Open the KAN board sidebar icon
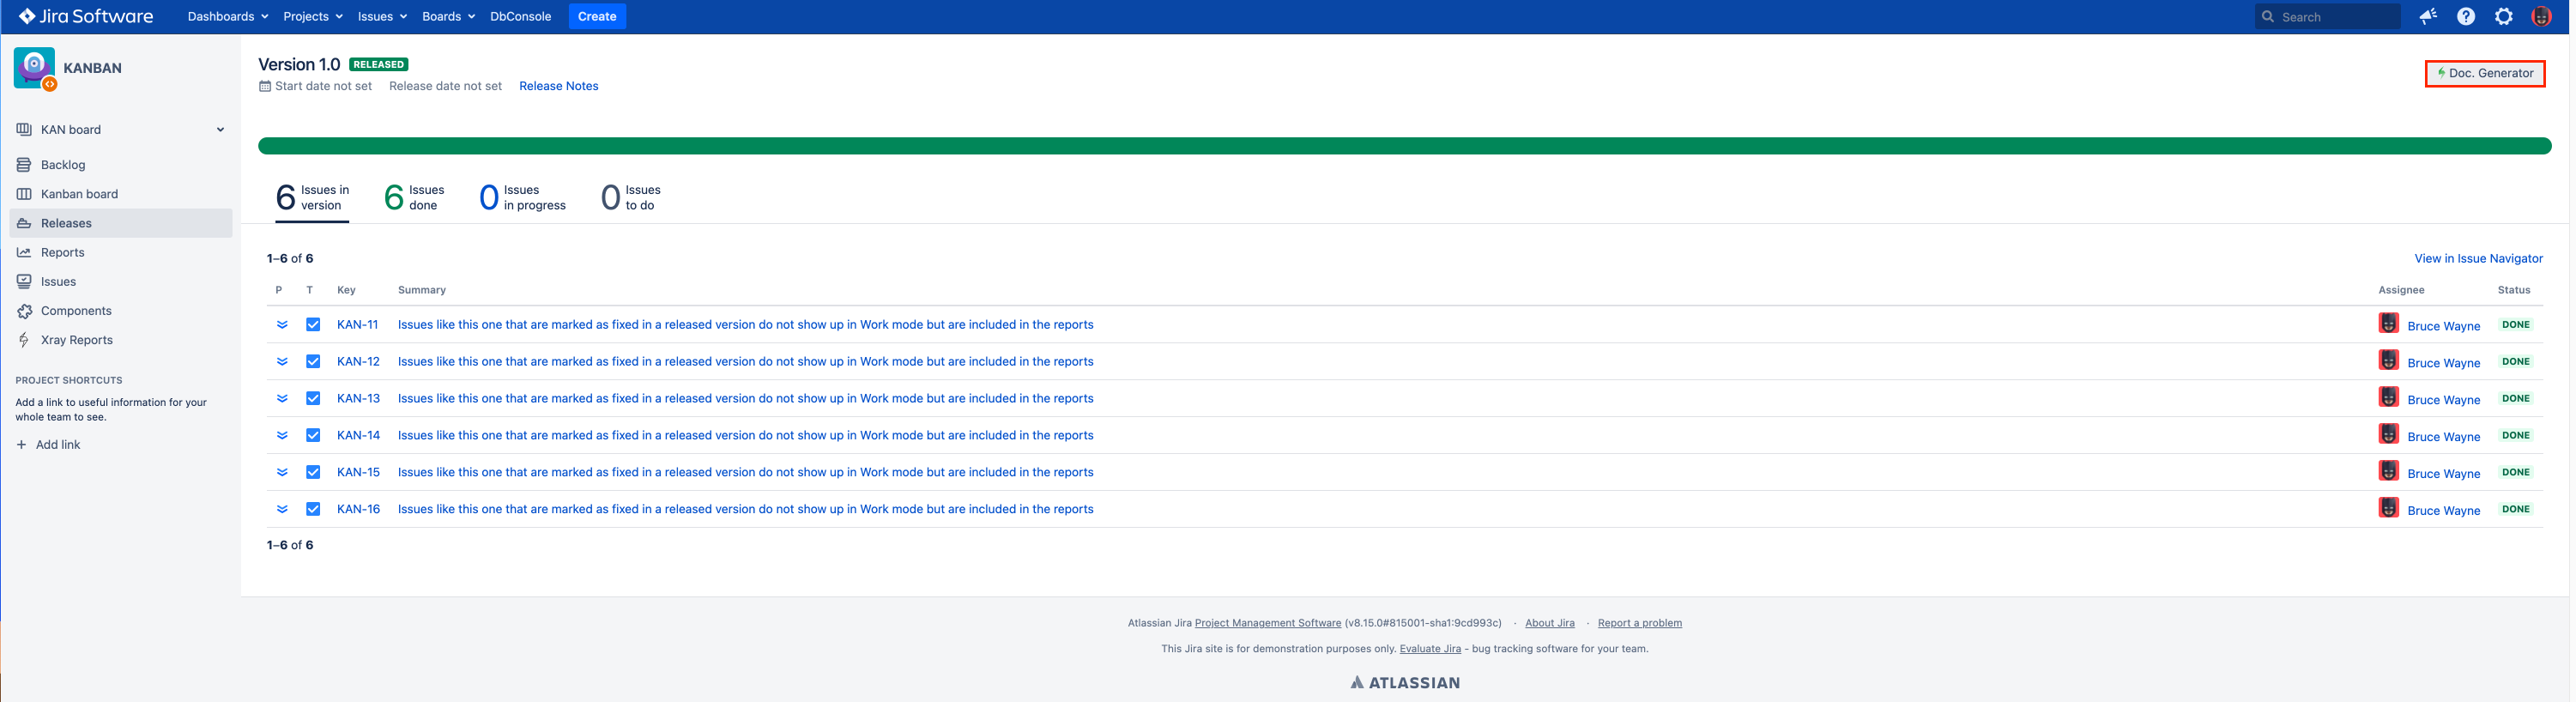2576x702 pixels. (24, 130)
